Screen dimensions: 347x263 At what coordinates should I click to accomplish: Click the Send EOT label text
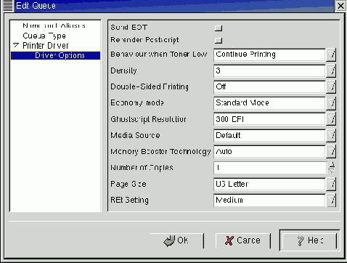pyautogui.click(x=128, y=28)
